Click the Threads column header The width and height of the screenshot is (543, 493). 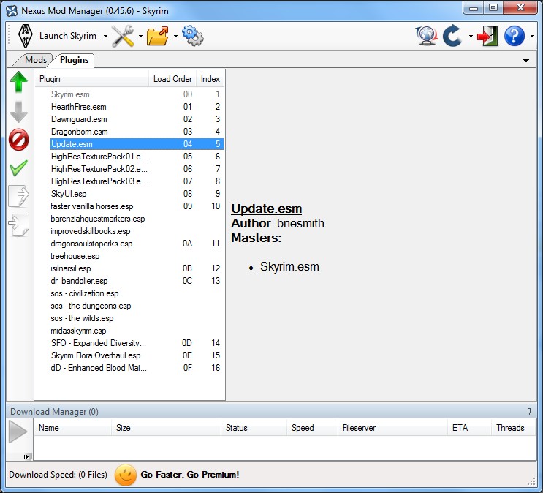click(513, 428)
